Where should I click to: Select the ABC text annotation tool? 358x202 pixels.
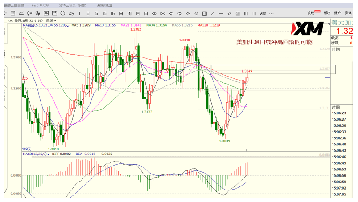click(263, 13)
